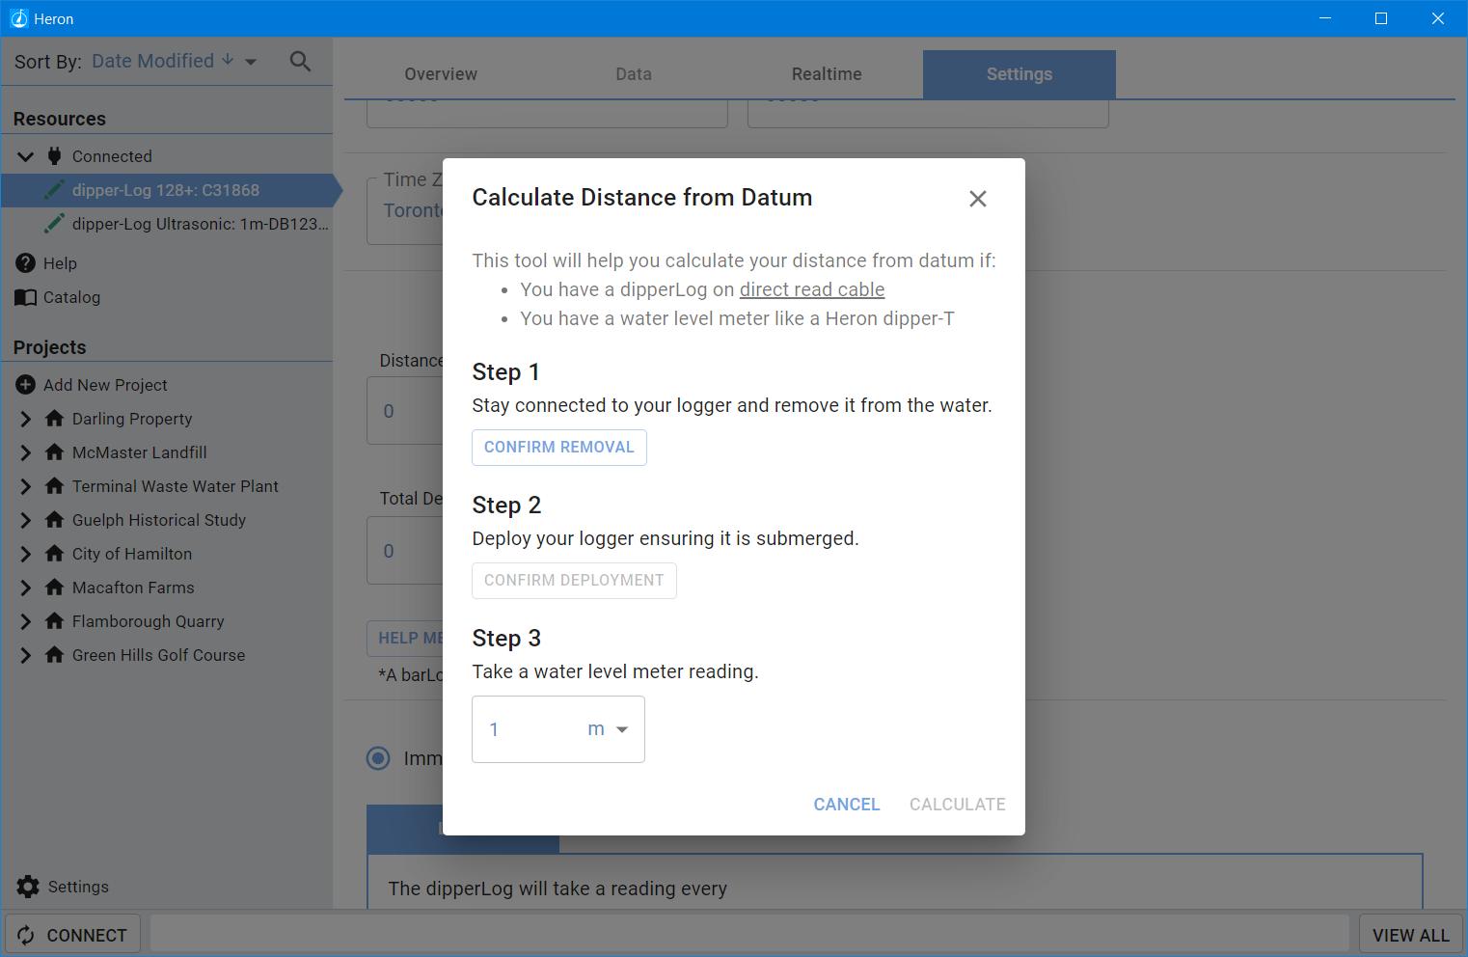Viewport: 1468px width, 957px height.
Task: Expand the Guelph Historical Study project
Action: [26, 520]
